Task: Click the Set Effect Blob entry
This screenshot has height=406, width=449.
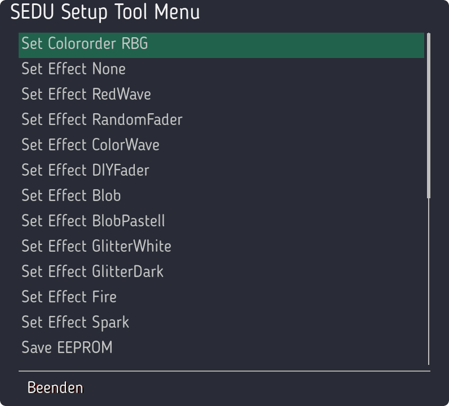Action: (71, 196)
